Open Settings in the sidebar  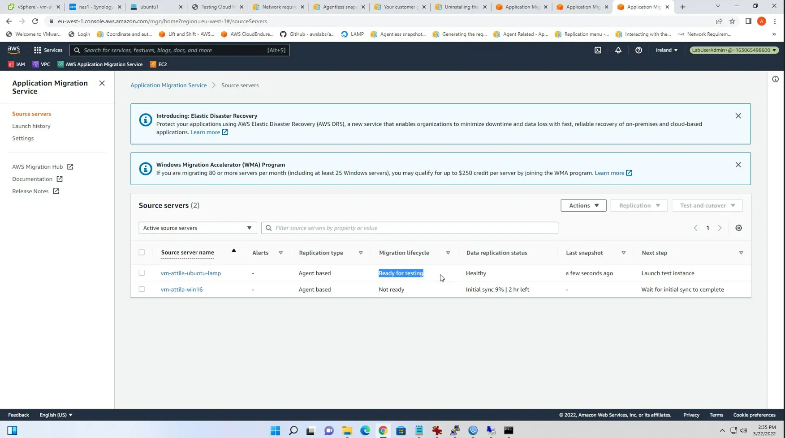click(23, 138)
